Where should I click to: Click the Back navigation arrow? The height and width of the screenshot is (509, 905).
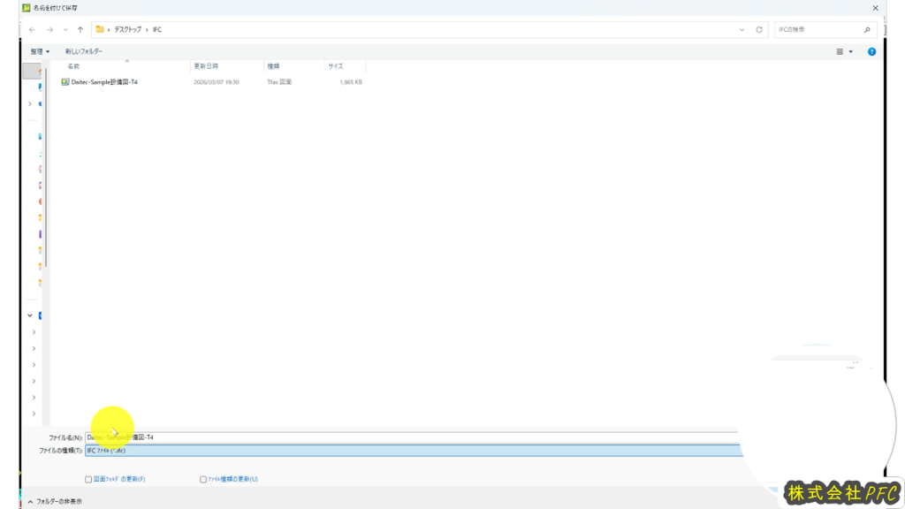33,29
